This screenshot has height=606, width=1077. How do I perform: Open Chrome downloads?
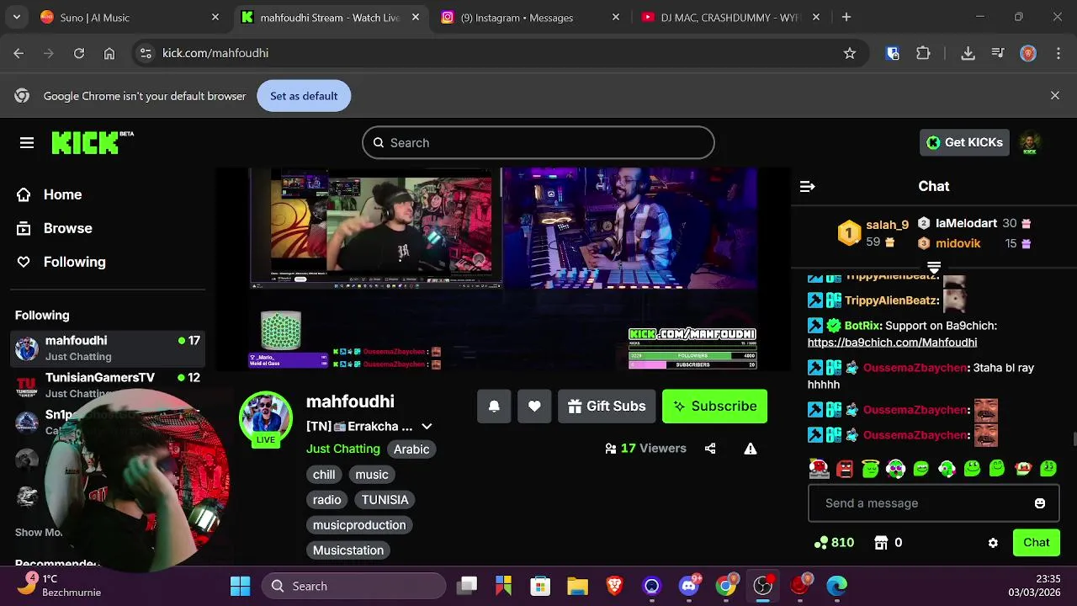click(968, 53)
